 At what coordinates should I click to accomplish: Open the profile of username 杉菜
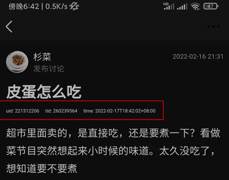point(42,57)
